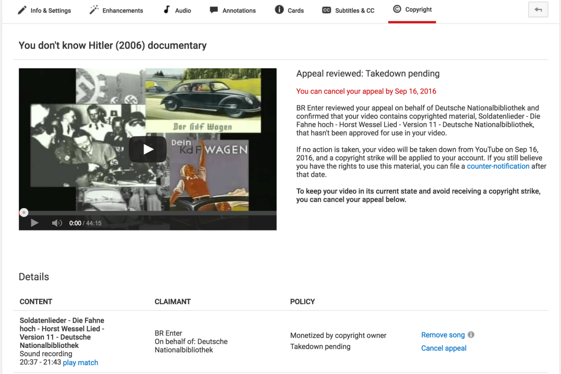561x374 pixels.
Task: Select the Info & Settings pencil icon
Action: 21,9
